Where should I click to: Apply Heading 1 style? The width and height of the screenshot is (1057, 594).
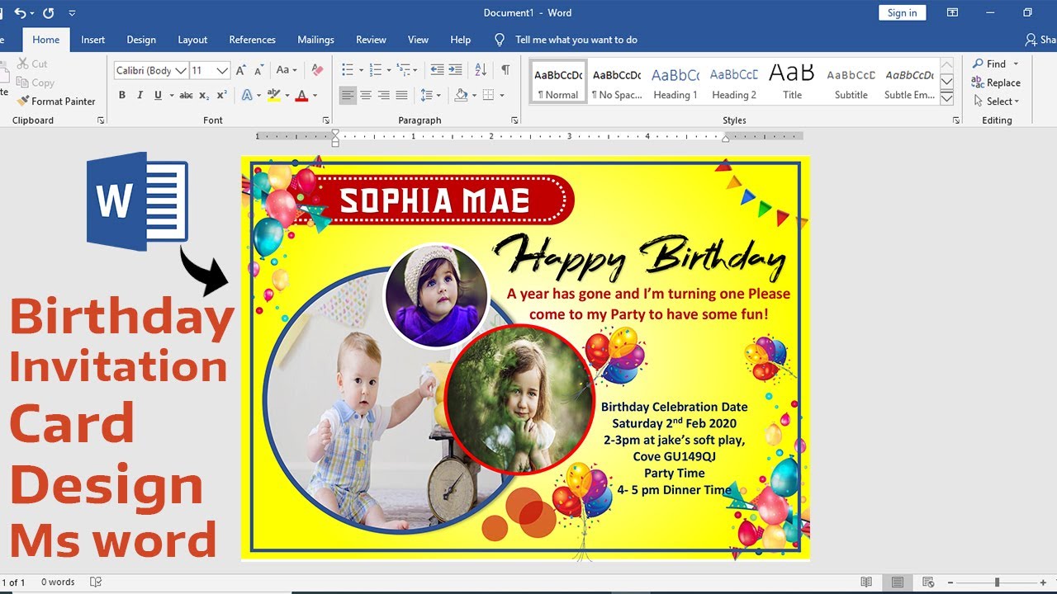[675, 82]
